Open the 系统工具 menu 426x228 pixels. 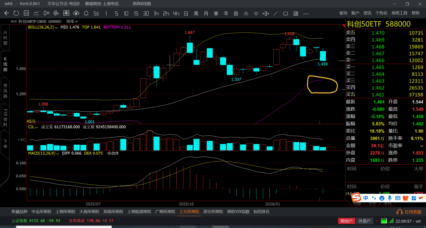click(x=399, y=13)
